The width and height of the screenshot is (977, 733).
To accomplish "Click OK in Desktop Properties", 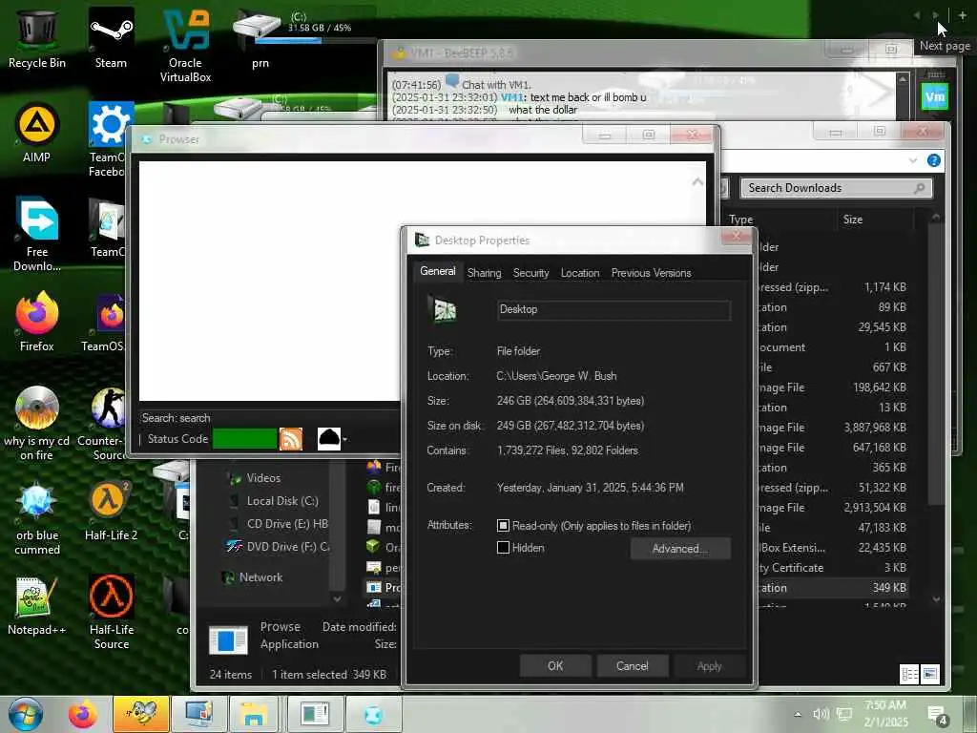I will 555,665.
